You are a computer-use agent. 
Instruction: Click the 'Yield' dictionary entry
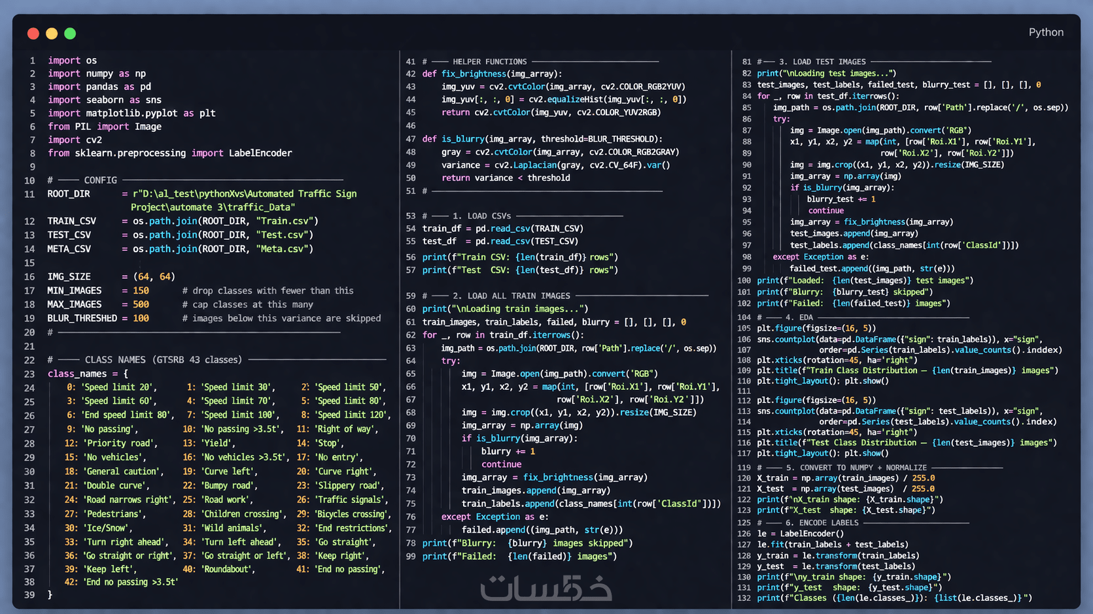[x=210, y=443]
